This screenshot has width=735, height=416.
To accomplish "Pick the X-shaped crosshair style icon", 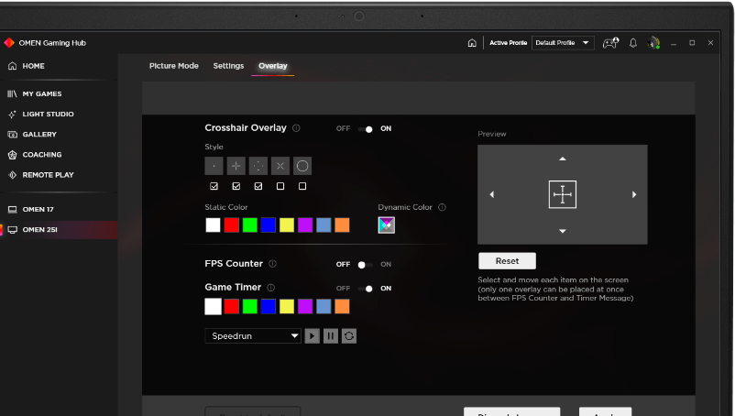I will click(280, 166).
